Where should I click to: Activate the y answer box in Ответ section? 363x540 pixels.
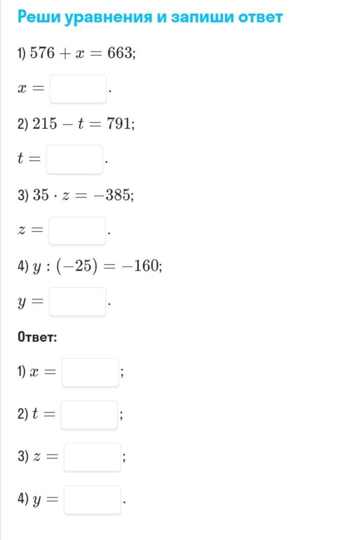92,500
